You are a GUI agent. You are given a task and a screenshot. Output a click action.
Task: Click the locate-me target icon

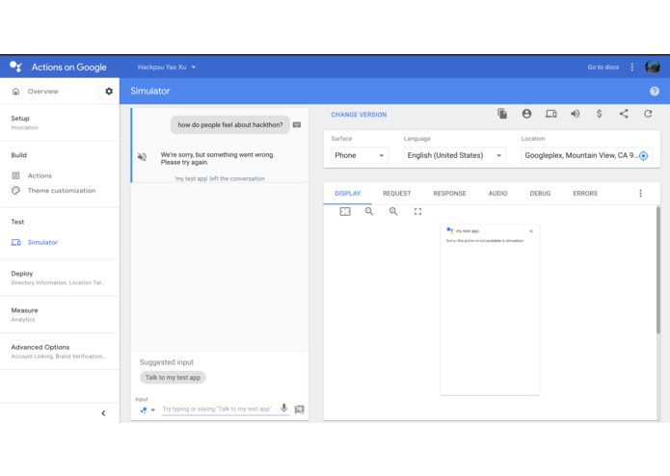(x=644, y=156)
